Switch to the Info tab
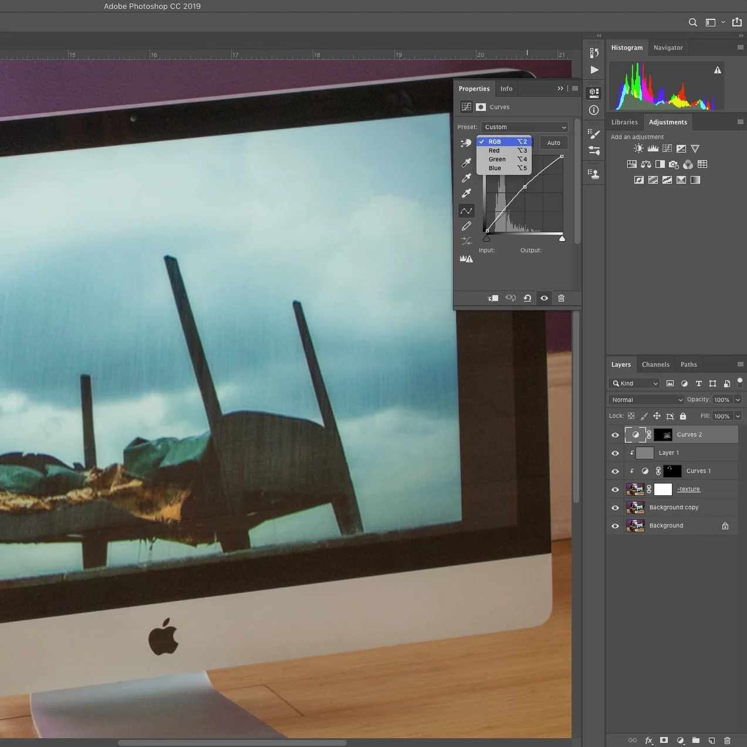Viewport: 747px width, 747px height. tap(506, 89)
